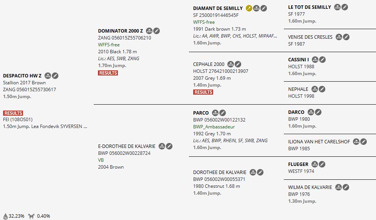The height and width of the screenshot is (220, 376).
Task: Open the Dorothee de Kalvarie horse name
Action: click(220, 172)
